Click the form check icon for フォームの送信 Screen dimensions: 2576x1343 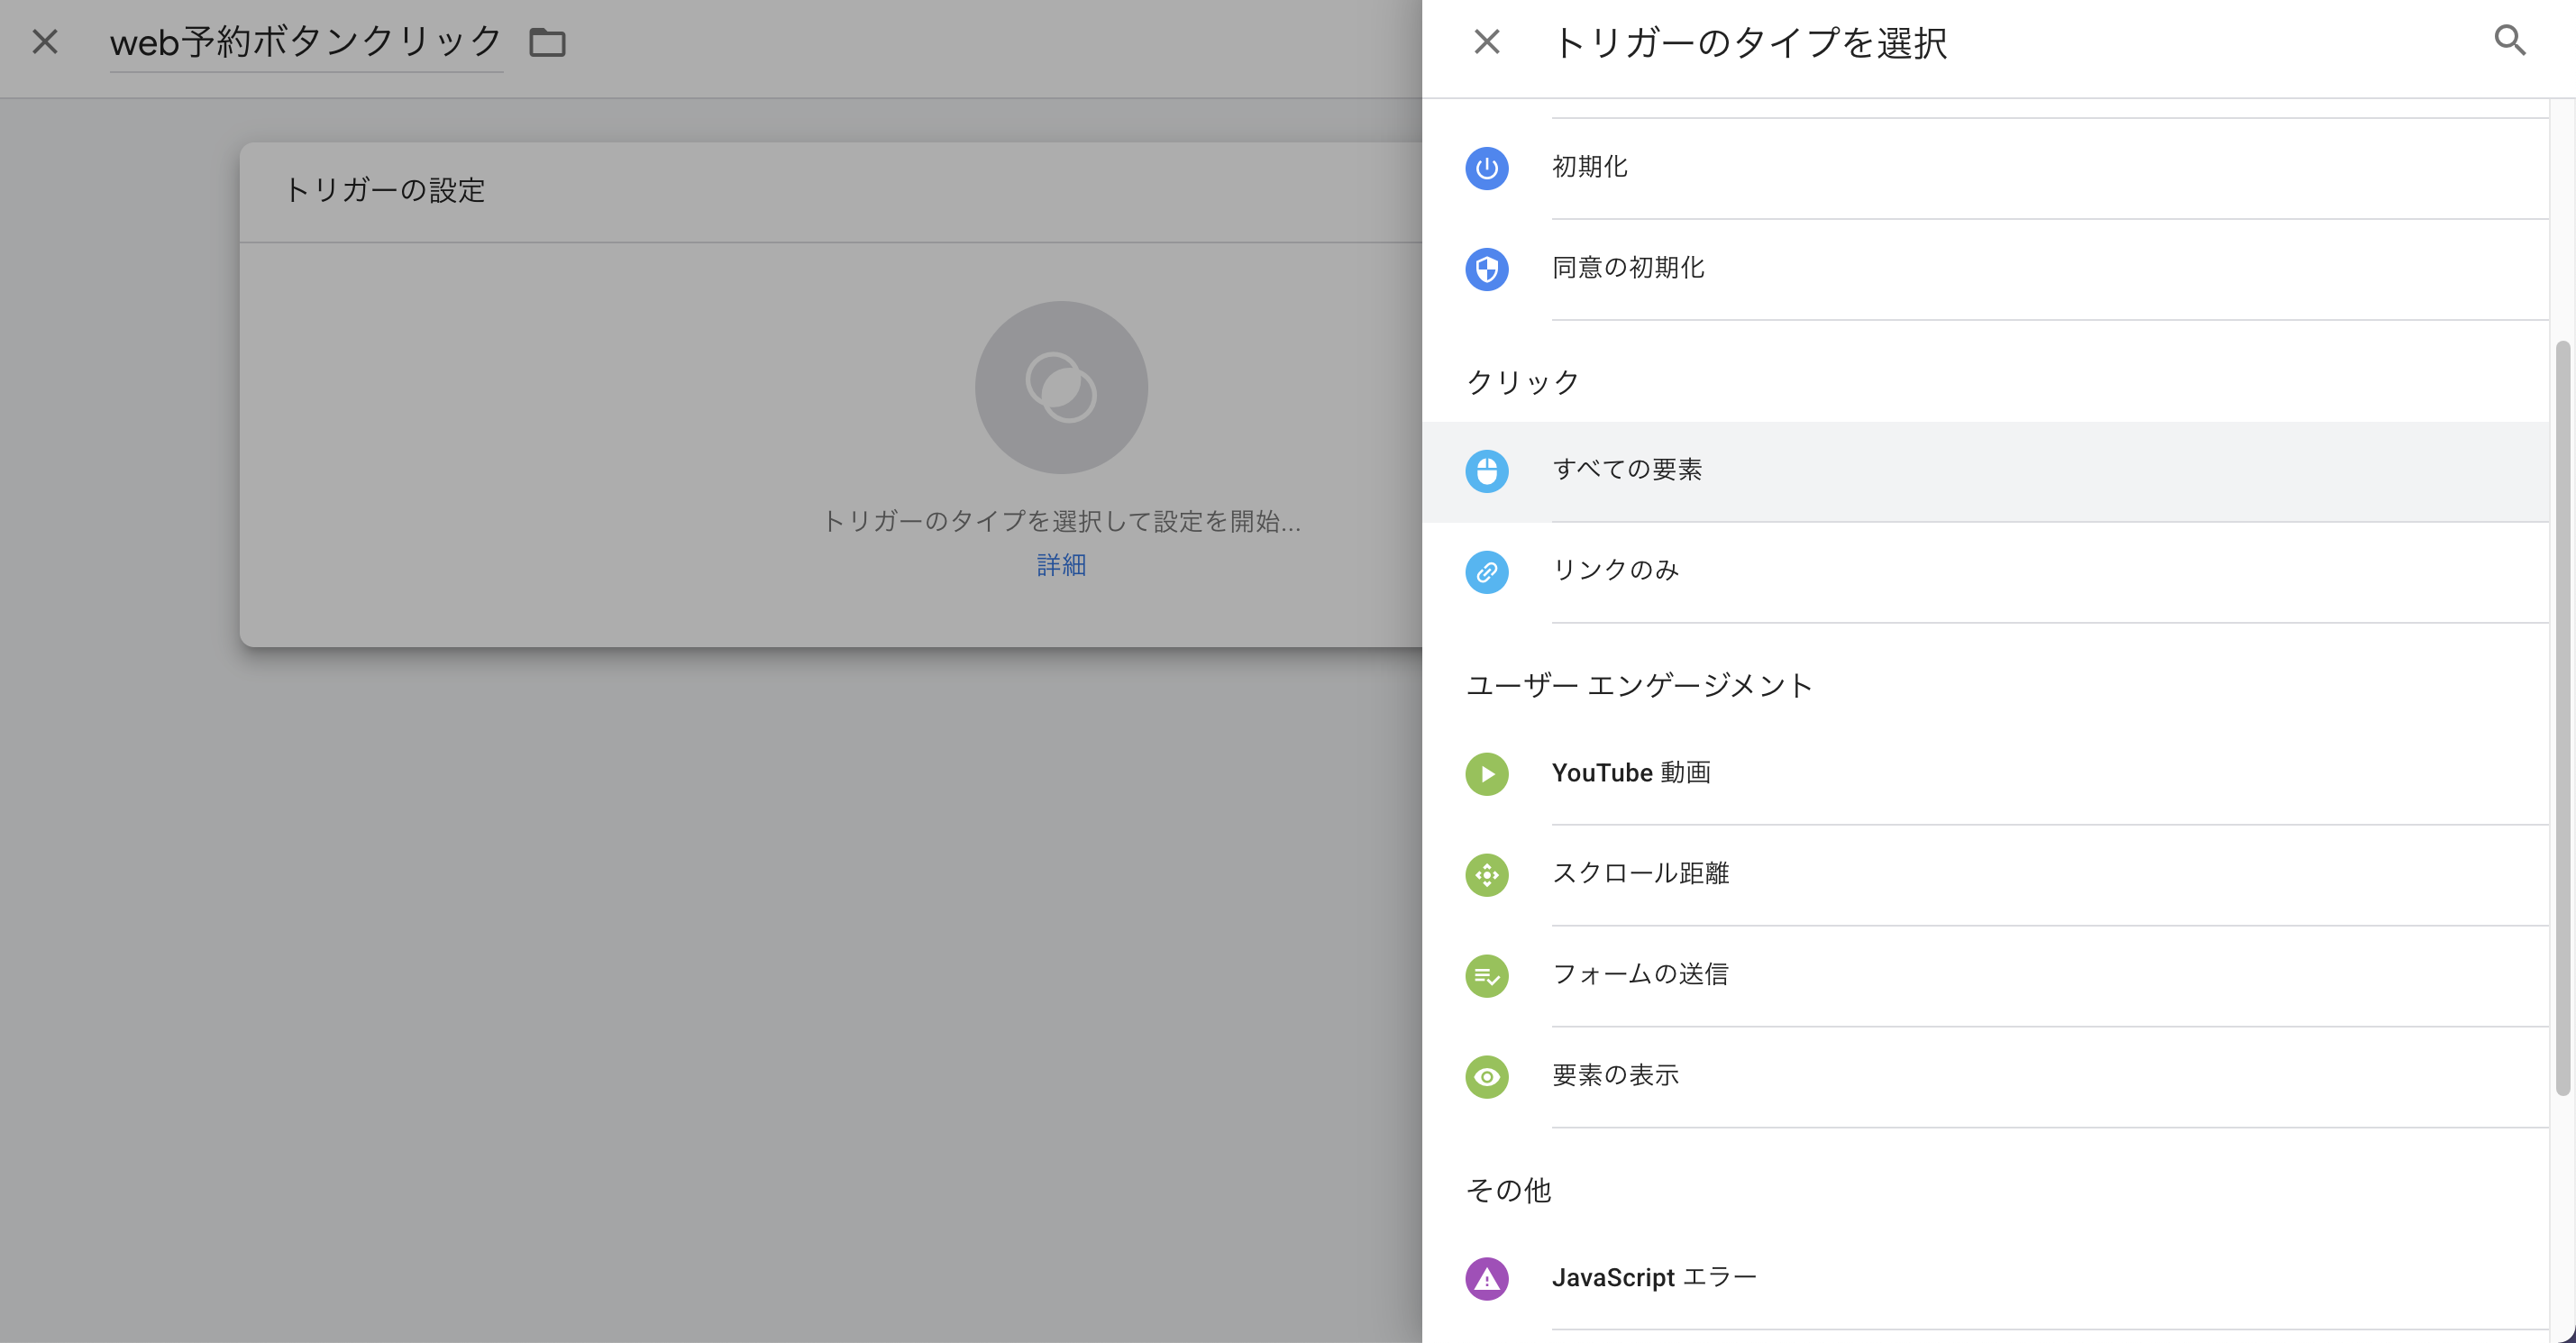(x=1486, y=976)
